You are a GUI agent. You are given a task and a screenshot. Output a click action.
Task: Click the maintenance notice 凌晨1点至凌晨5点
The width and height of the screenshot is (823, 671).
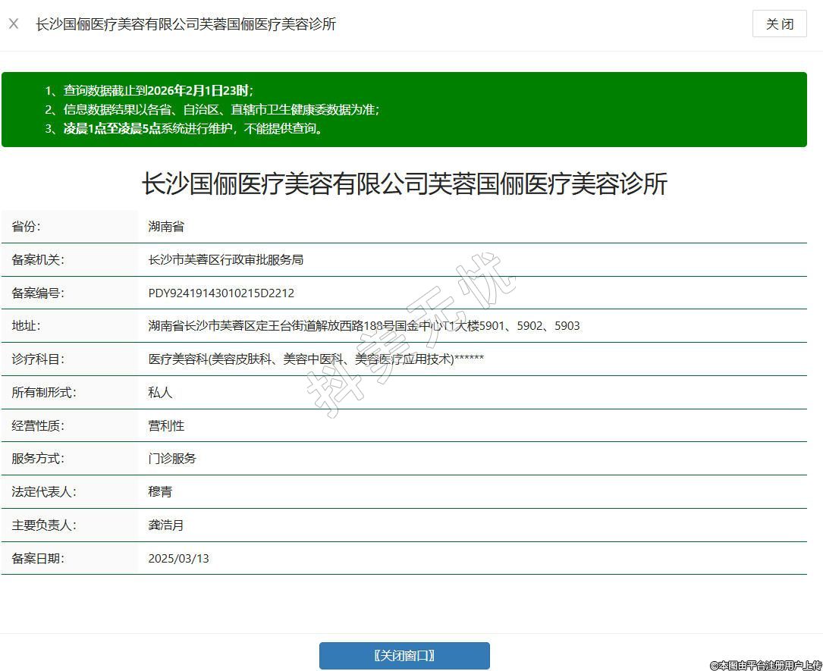tap(185, 129)
